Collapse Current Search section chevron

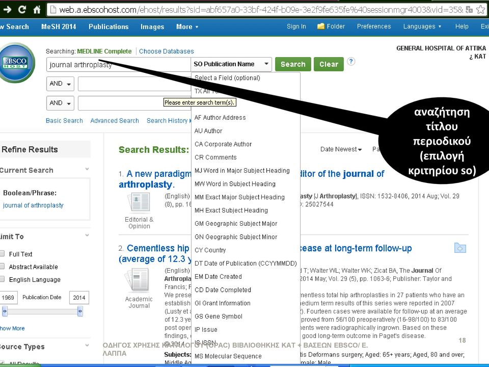click(x=87, y=169)
